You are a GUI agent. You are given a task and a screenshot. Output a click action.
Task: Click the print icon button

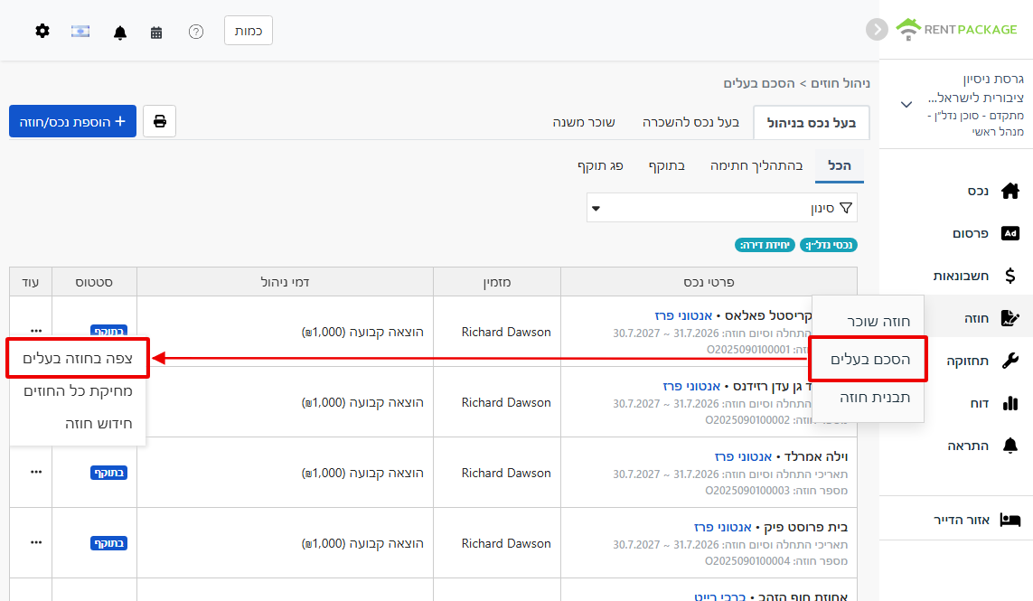click(159, 121)
